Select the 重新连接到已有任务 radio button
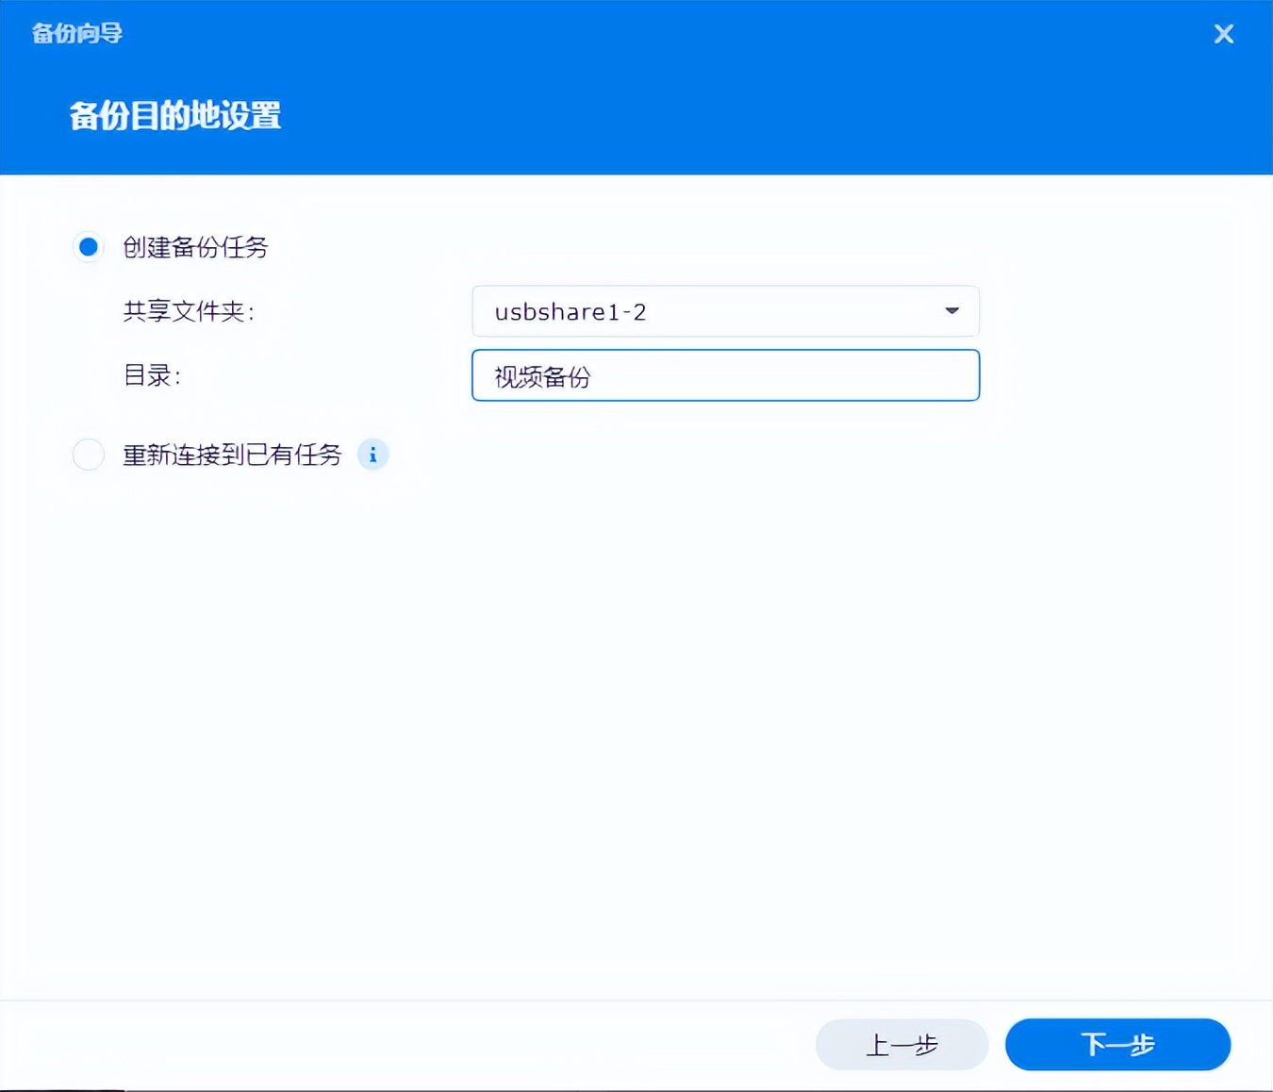This screenshot has height=1092, width=1273. pos(88,455)
